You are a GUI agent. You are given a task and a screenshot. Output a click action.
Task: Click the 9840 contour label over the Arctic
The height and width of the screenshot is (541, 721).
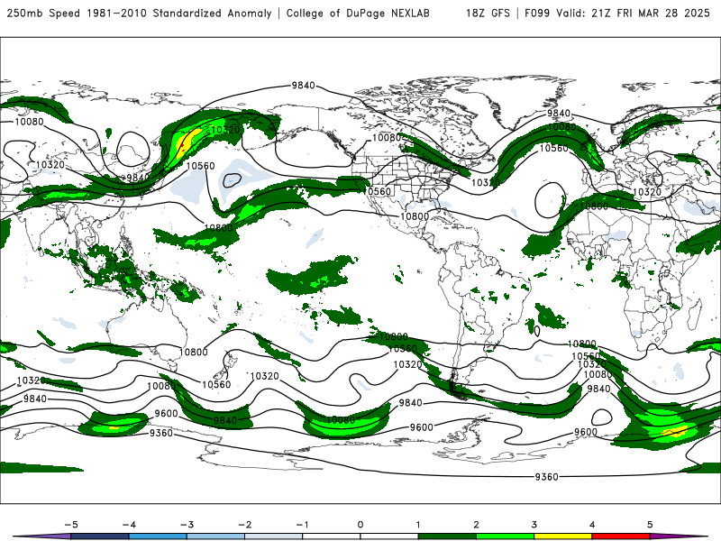(x=303, y=85)
